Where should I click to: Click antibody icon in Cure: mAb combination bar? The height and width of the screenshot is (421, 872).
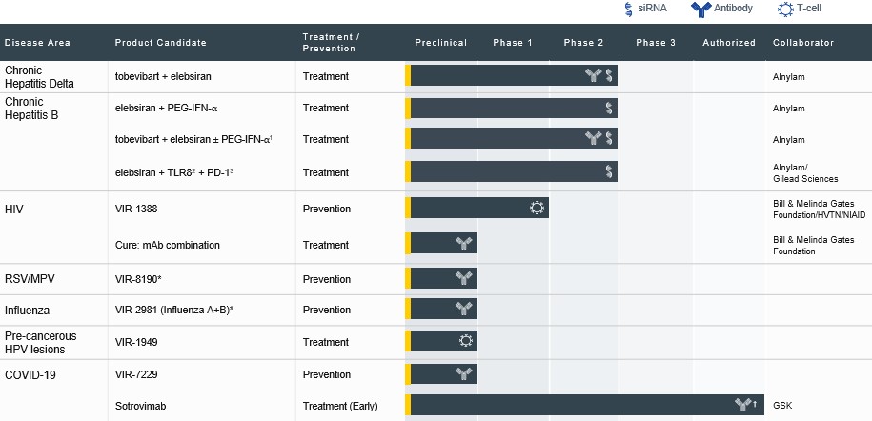pyautogui.click(x=464, y=244)
